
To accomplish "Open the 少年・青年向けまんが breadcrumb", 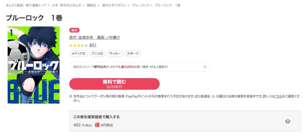I will 66,6.
